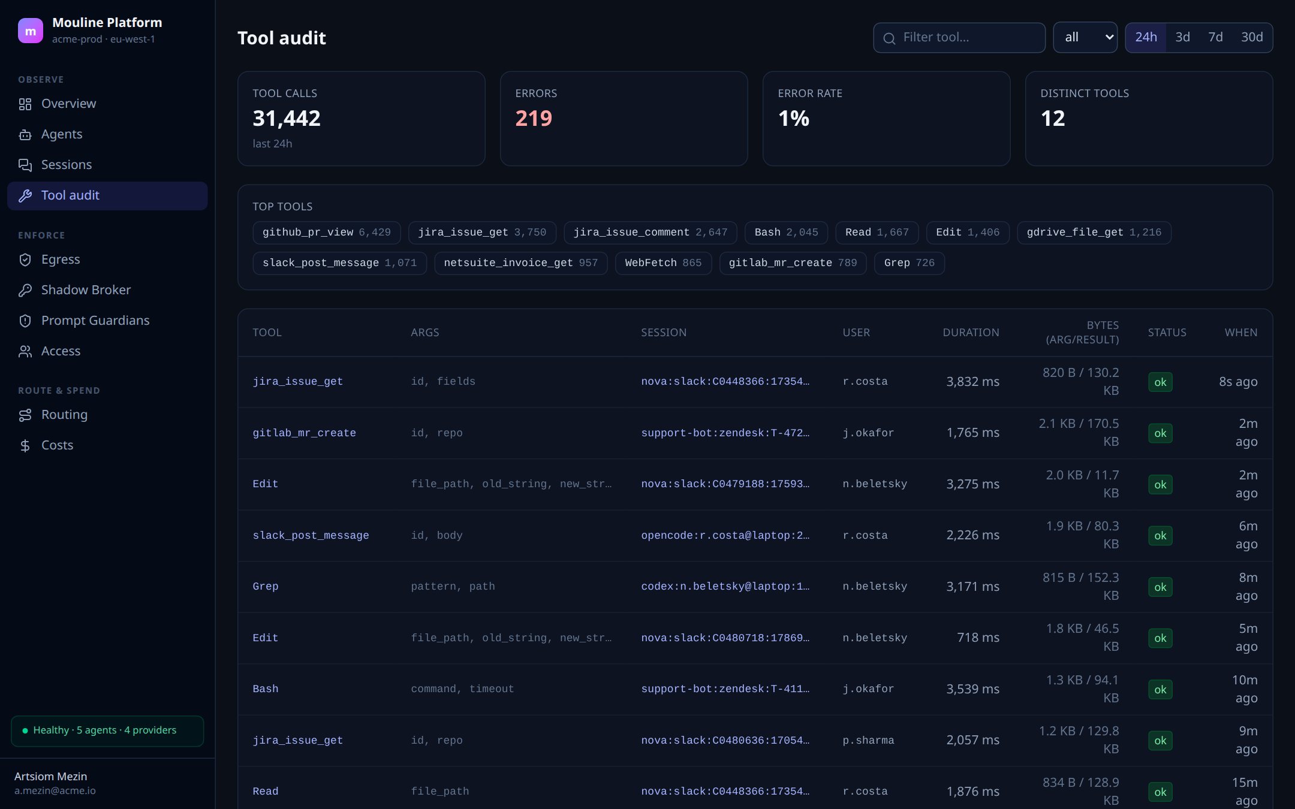Click the Costs dollar sign icon
The height and width of the screenshot is (809, 1295).
point(25,446)
